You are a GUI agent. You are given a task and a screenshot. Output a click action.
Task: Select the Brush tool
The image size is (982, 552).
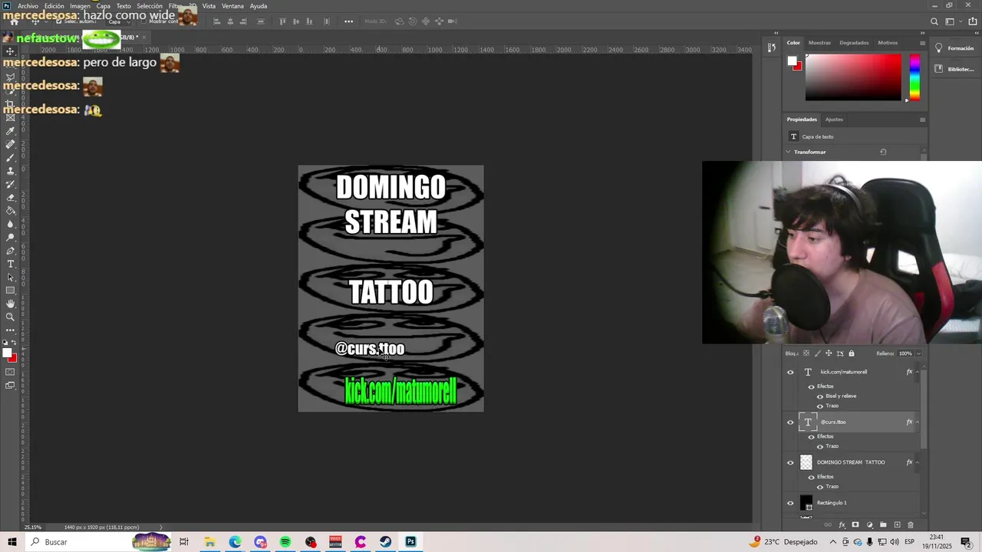click(x=10, y=157)
